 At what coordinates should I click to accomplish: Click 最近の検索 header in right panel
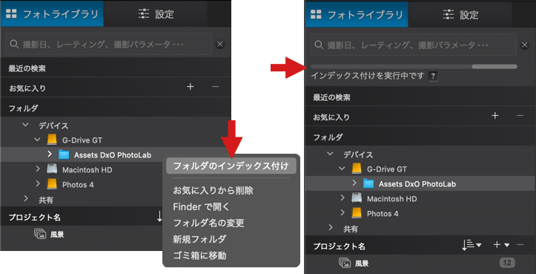pyautogui.click(x=331, y=97)
